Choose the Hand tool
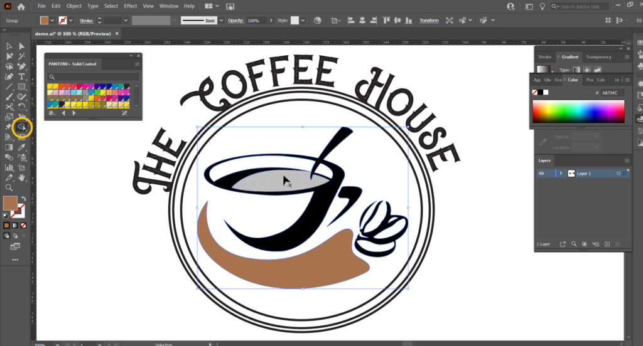643x346 pixels. pyautogui.click(x=22, y=177)
